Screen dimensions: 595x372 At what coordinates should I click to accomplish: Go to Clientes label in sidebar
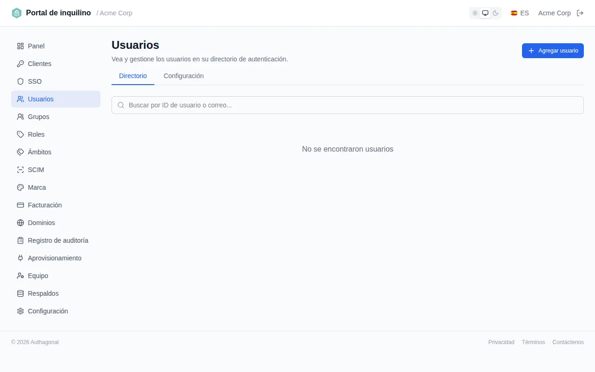pos(40,64)
